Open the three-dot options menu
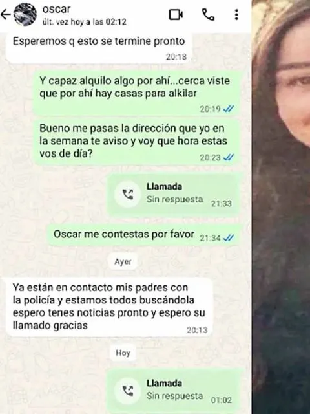The width and height of the screenshot is (310, 414). (236, 14)
